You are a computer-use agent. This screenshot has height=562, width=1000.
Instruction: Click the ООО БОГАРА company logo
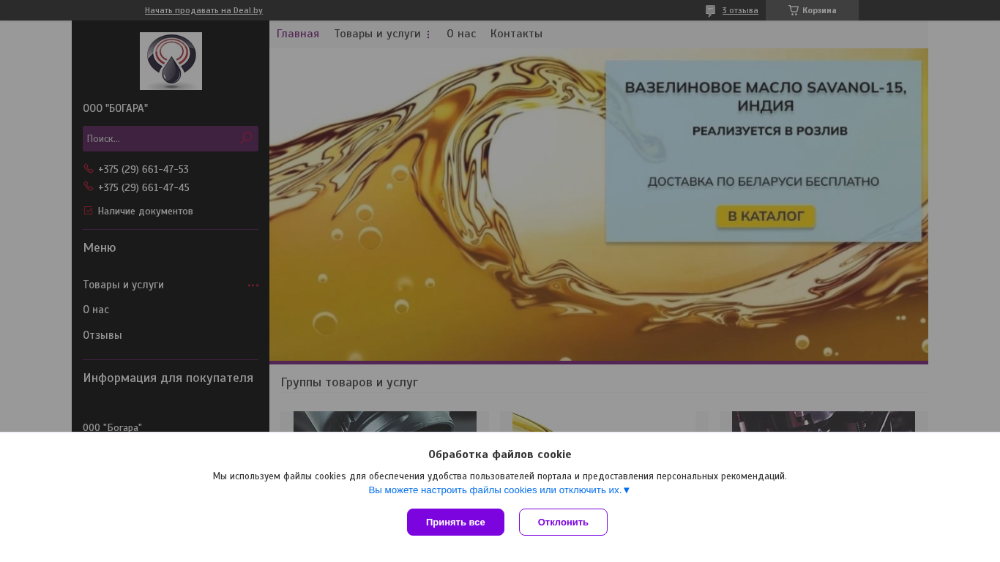[171, 61]
